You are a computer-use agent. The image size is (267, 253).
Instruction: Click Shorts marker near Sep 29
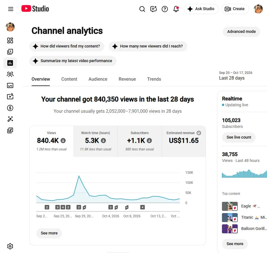click(84, 207)
